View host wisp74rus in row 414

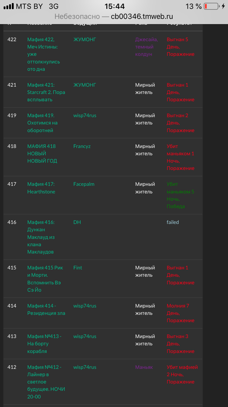pyautogui.click(x=85, y=306)
